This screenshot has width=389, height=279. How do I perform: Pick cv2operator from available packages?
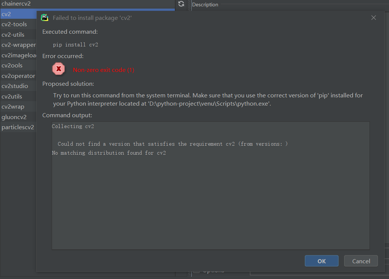tap(18, 76)
